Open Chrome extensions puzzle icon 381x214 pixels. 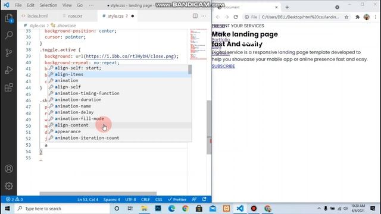(357, 17)
